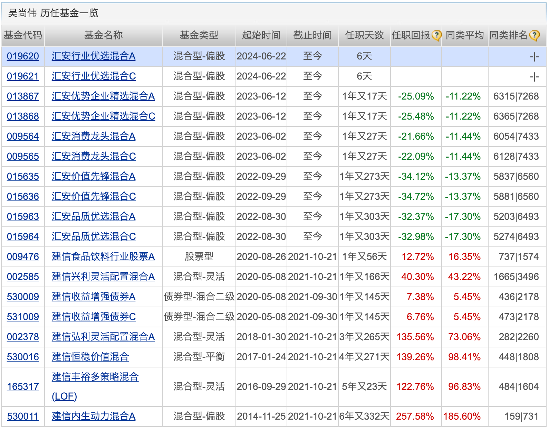Click the 截止时间 column header
Screen dimensions: 549x430
pyautogui.click(x=312, y=35)
